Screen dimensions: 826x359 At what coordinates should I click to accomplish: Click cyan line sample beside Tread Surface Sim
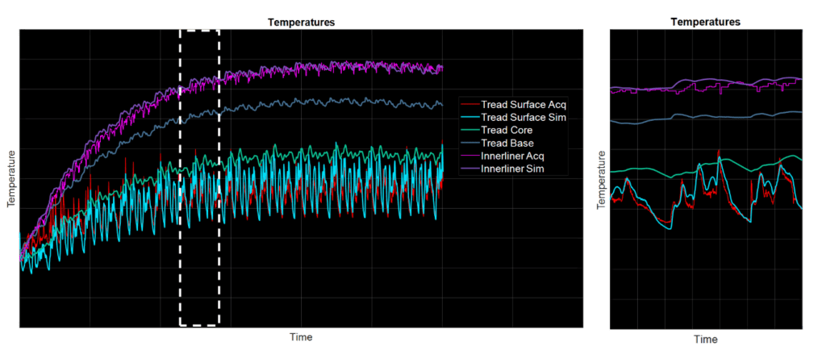click(469, 118)
